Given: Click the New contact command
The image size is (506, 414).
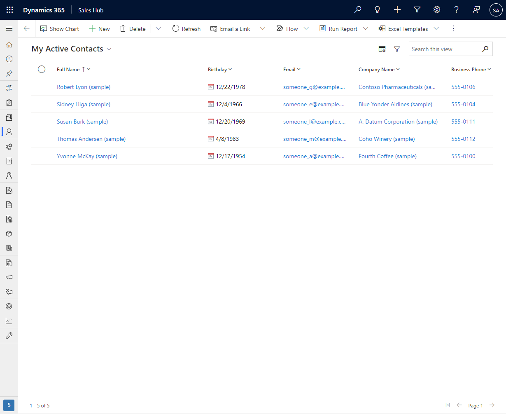Looking at the screenshot, I should click(x=99, y=28).
